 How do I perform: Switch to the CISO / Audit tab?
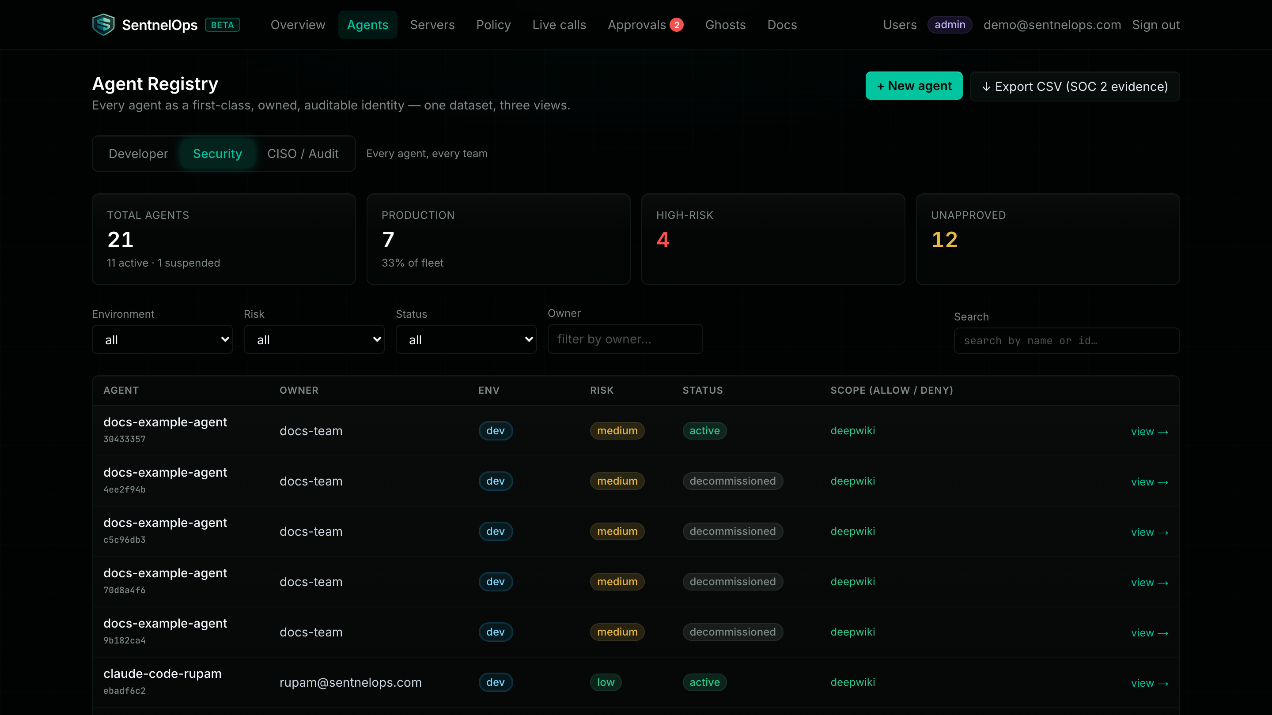click(303, 154)
